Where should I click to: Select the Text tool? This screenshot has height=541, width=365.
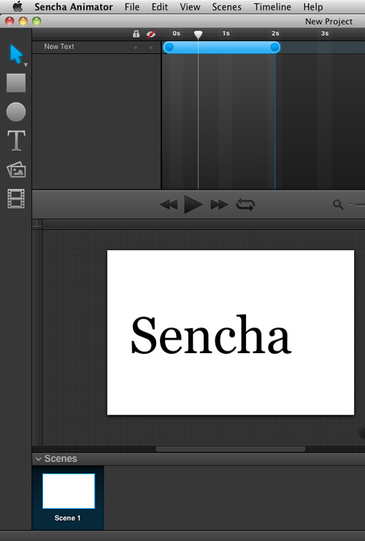tap(16, 140)
